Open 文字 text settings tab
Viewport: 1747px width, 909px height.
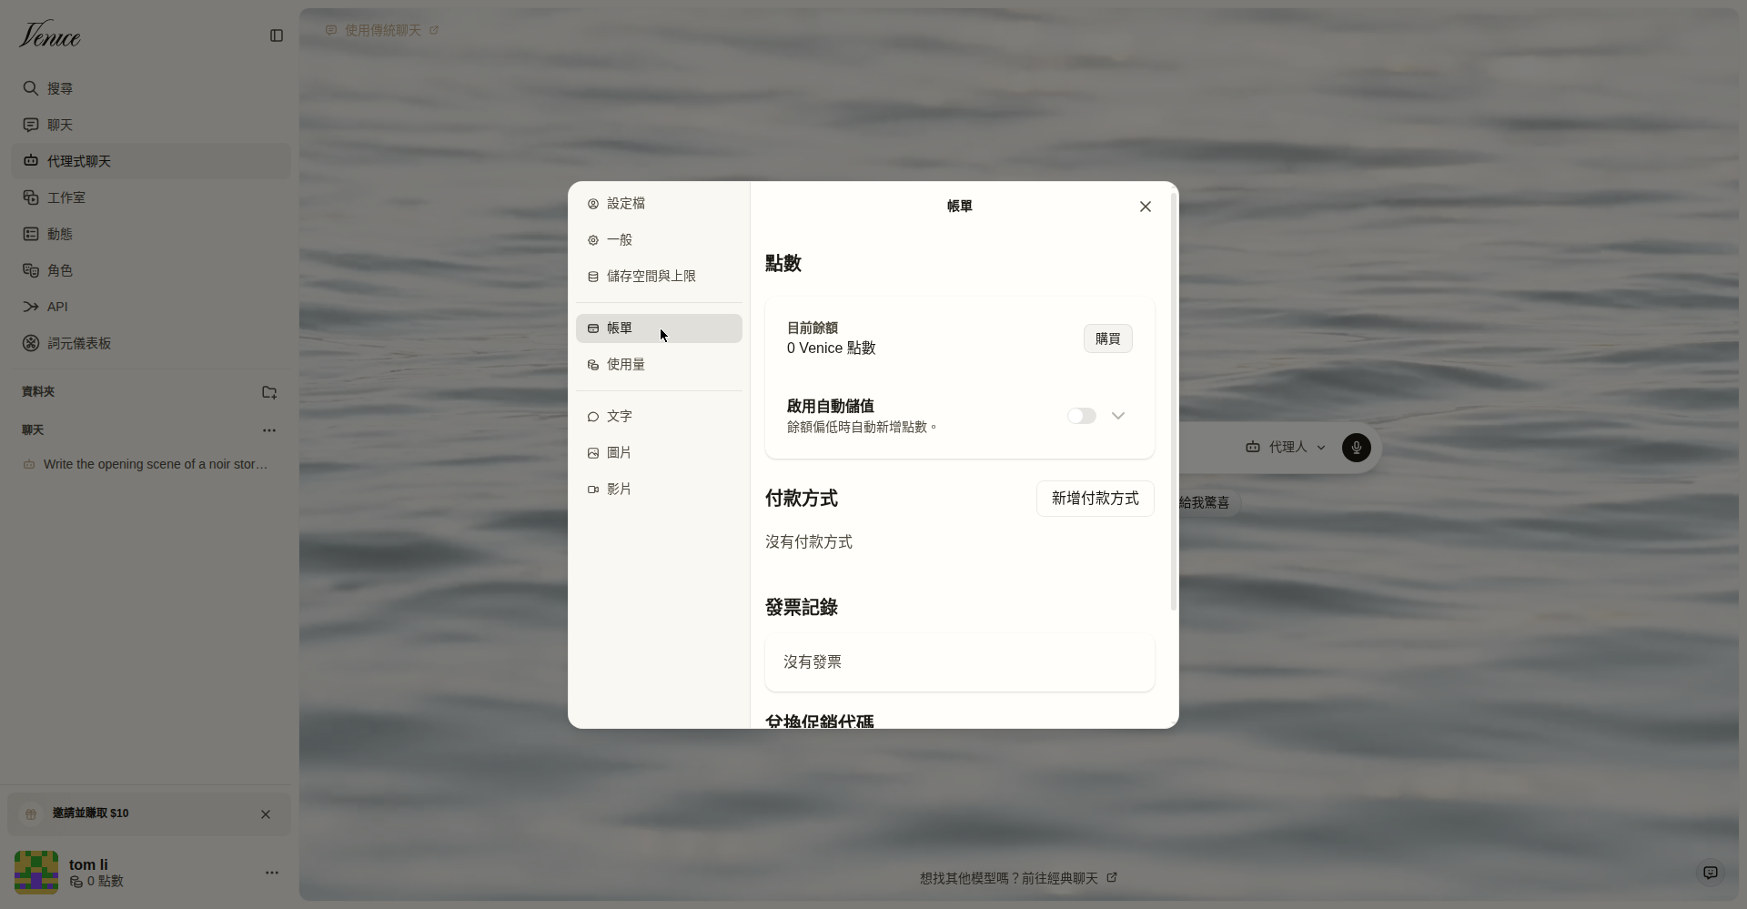pos(659,417)
